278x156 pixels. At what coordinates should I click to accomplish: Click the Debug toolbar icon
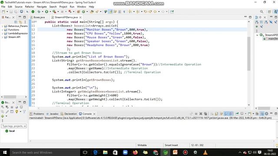(x=39, y=12)
